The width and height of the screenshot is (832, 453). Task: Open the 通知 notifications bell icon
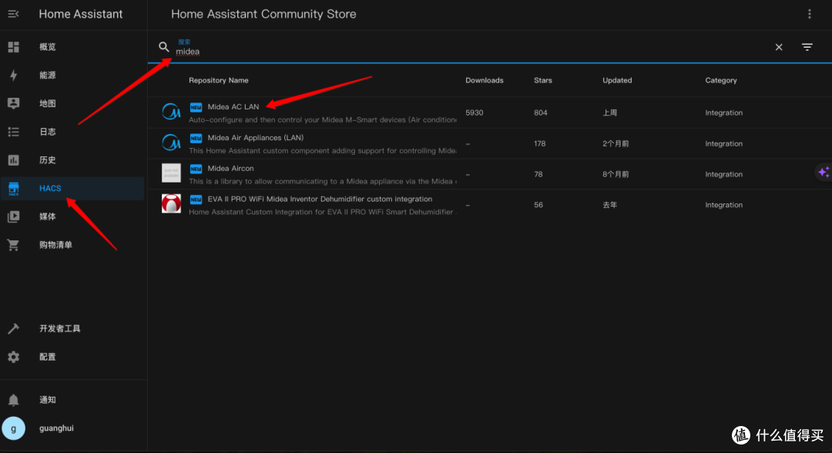click(x=13, y=400)
